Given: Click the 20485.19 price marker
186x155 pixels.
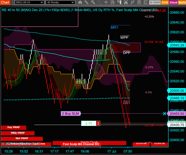Looking at the screenshot, I should pos(176,98).
